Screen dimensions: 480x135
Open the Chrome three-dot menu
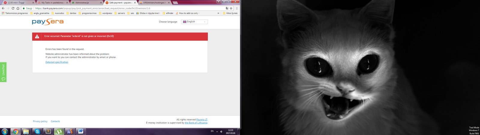point(237,8)
